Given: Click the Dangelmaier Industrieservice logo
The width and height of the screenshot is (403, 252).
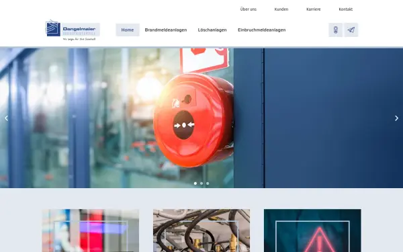Looking at the screenshot, I should pyautogui.click(x=73, y=30).
